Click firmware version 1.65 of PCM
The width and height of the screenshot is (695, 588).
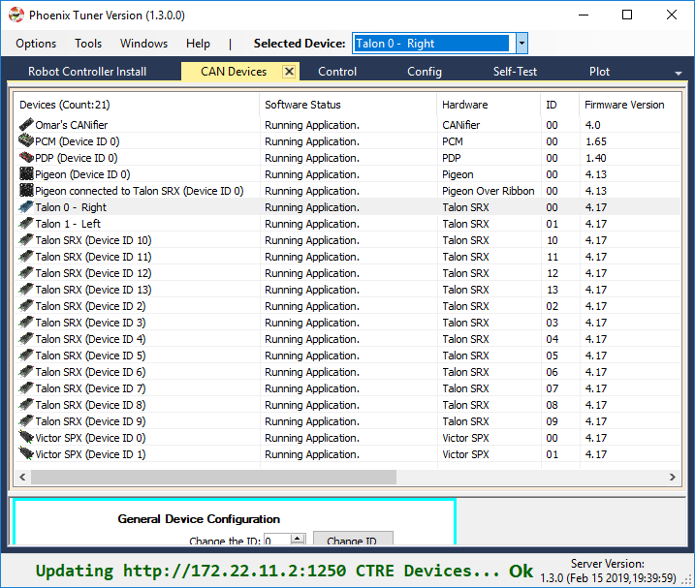pyautogui.click(x=596, y=141)
